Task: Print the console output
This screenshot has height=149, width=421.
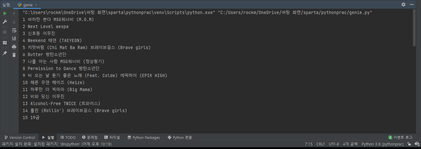Action: pos(14,47)
